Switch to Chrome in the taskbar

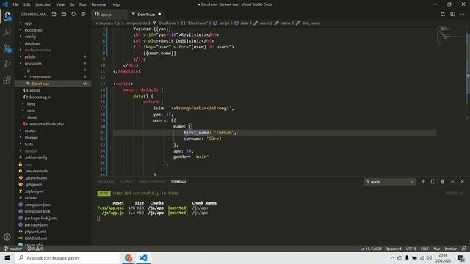tap(129, 257)
